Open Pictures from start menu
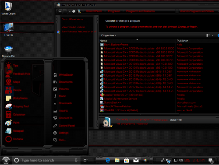 [x=61, y=89]
